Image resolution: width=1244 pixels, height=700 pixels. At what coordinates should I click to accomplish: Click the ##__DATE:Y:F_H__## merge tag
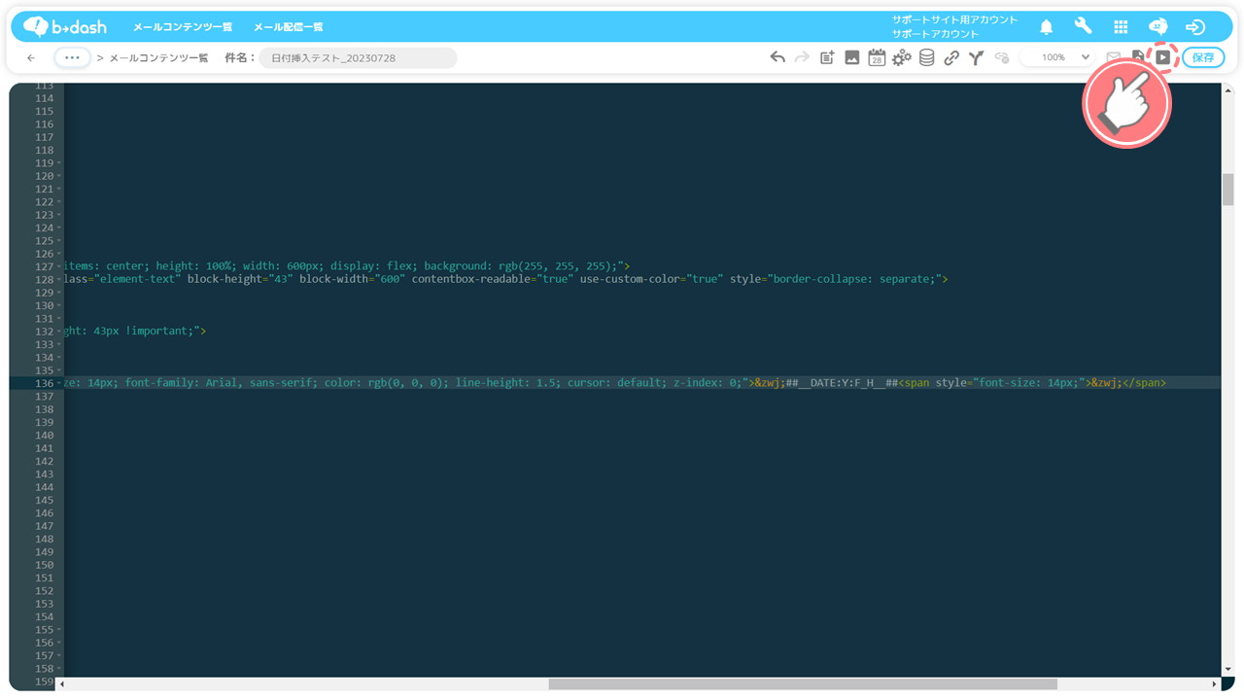tap(842, 383)
